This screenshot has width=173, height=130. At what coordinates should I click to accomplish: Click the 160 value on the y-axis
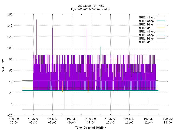point(10,14)
